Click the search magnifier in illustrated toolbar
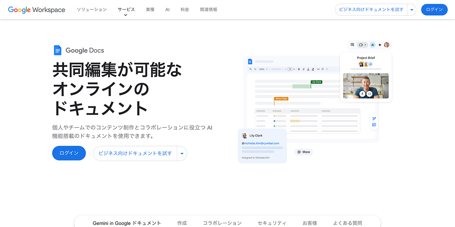 coord(251,69)
